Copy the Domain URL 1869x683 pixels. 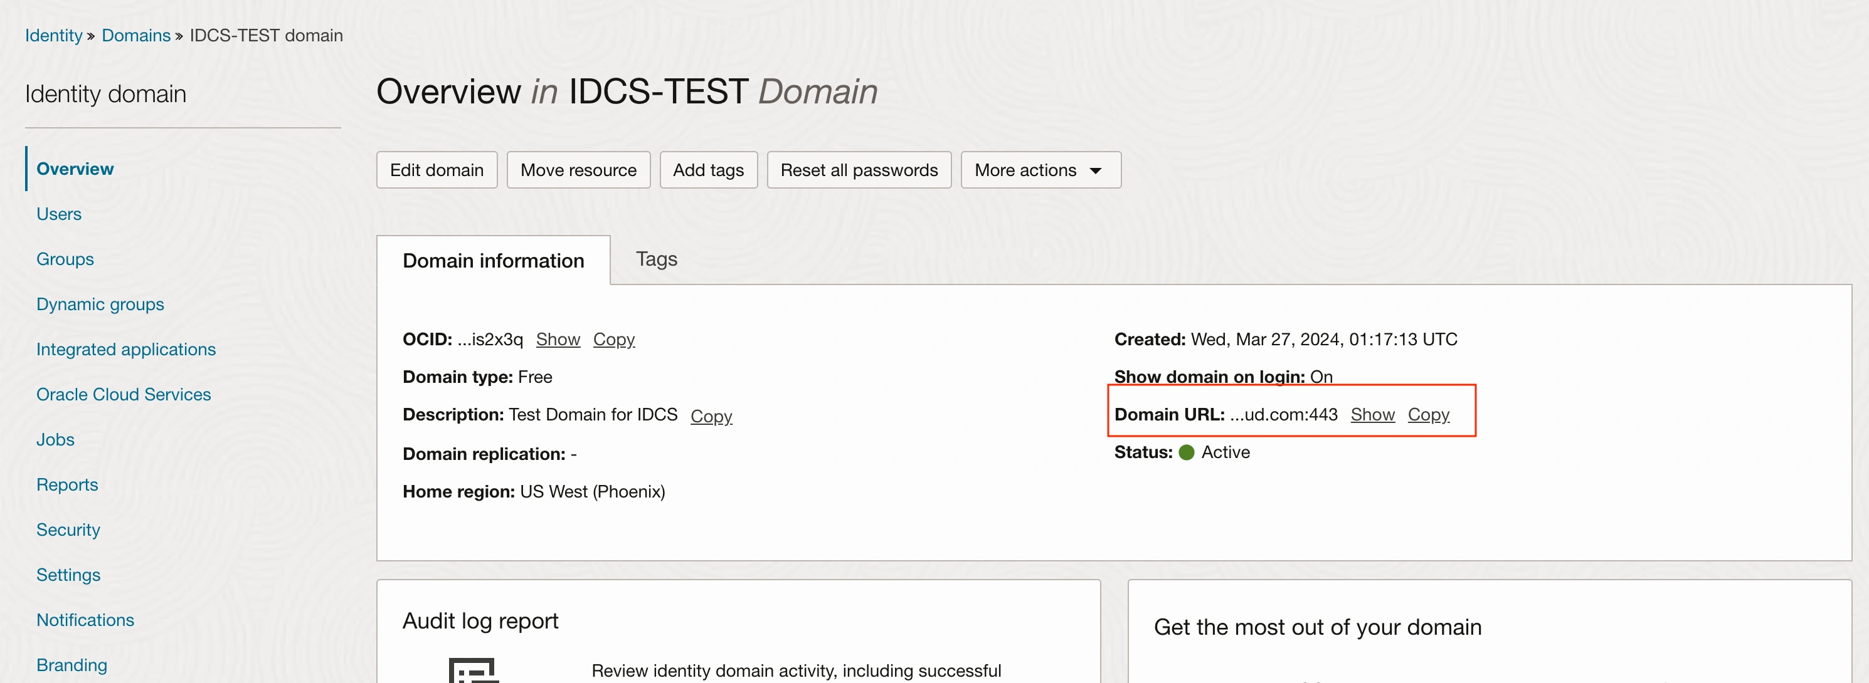pyautogui.click(x=1429, y=414)
